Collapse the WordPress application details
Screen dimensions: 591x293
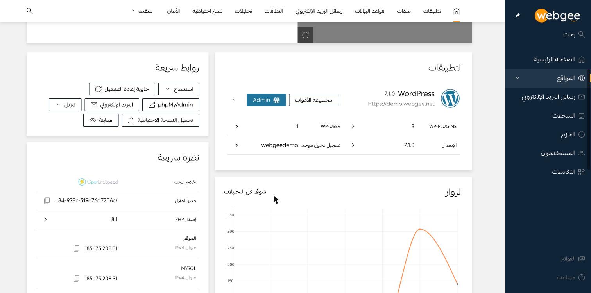pyautogui.click(x=233, y=100)
